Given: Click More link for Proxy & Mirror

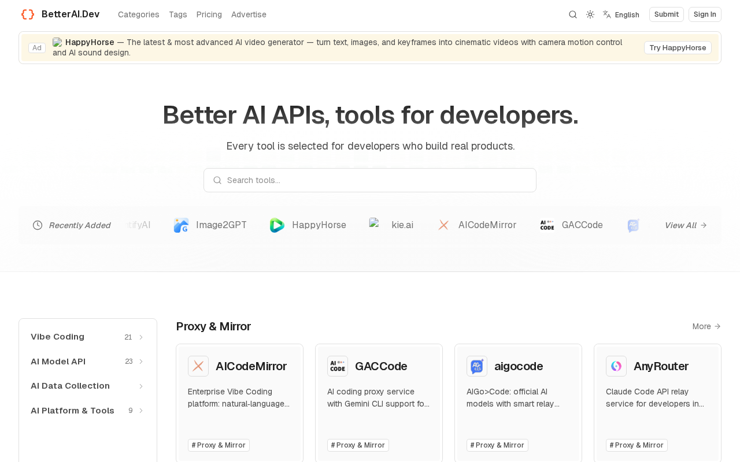Looking at the screenshot, I should [706, 326].
